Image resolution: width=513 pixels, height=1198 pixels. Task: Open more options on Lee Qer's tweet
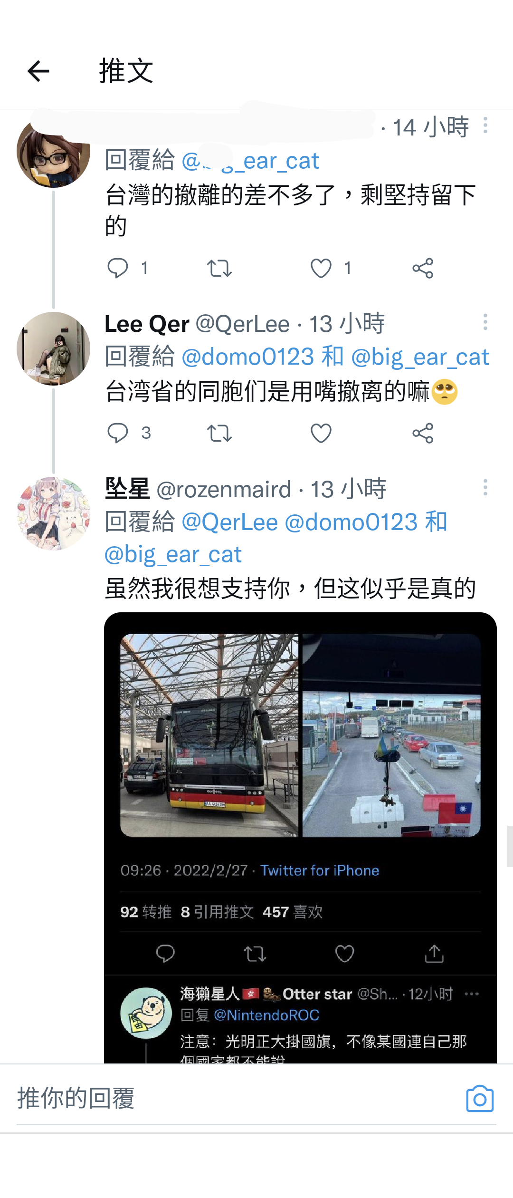click(x=485, y=322)
